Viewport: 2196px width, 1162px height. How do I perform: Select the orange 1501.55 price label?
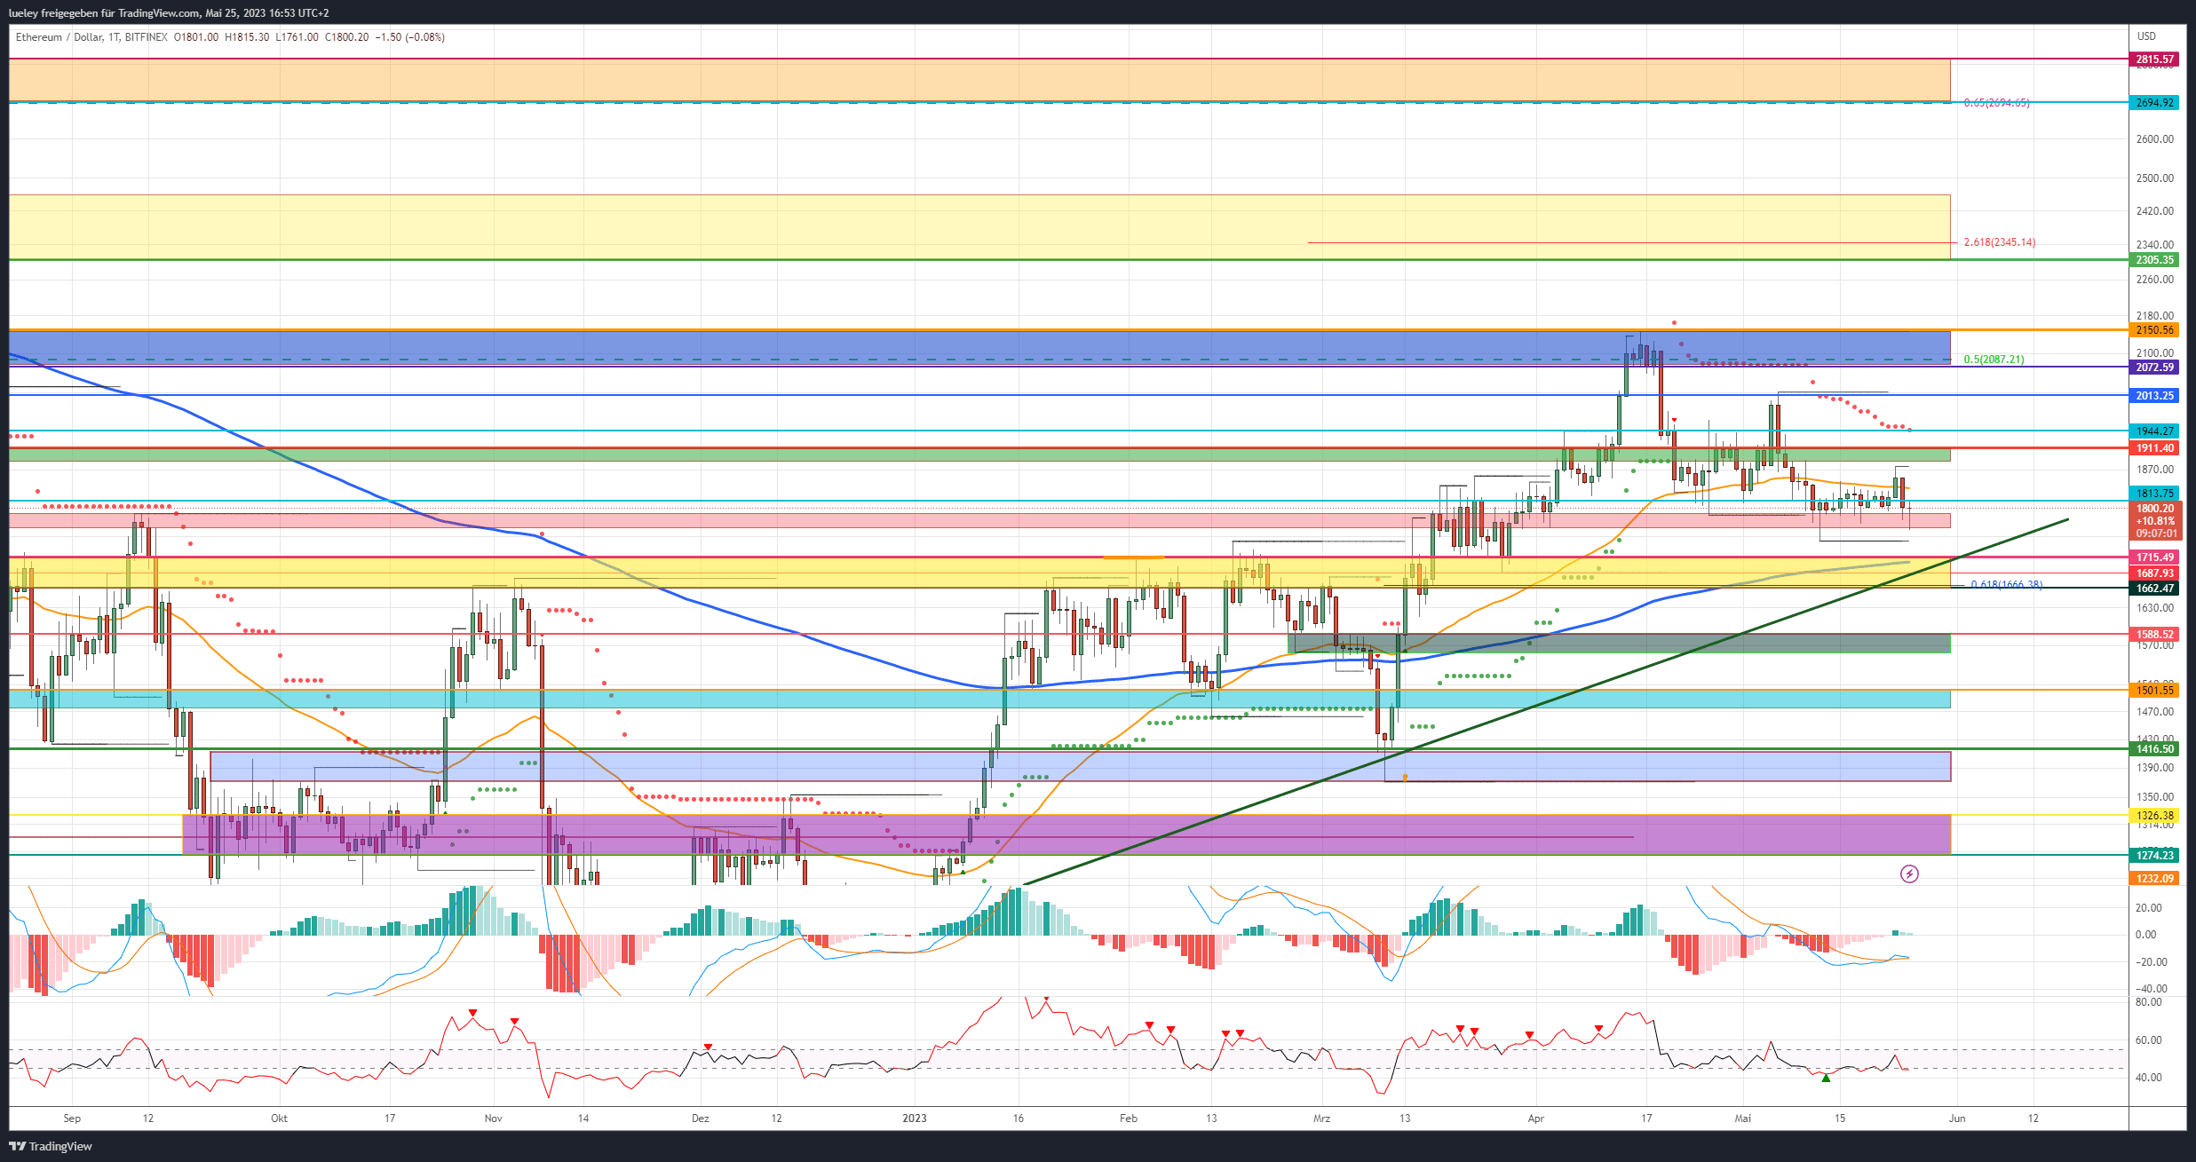click(x=2154, y=691)
